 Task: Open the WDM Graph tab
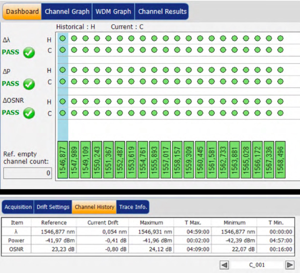[113, 12]
